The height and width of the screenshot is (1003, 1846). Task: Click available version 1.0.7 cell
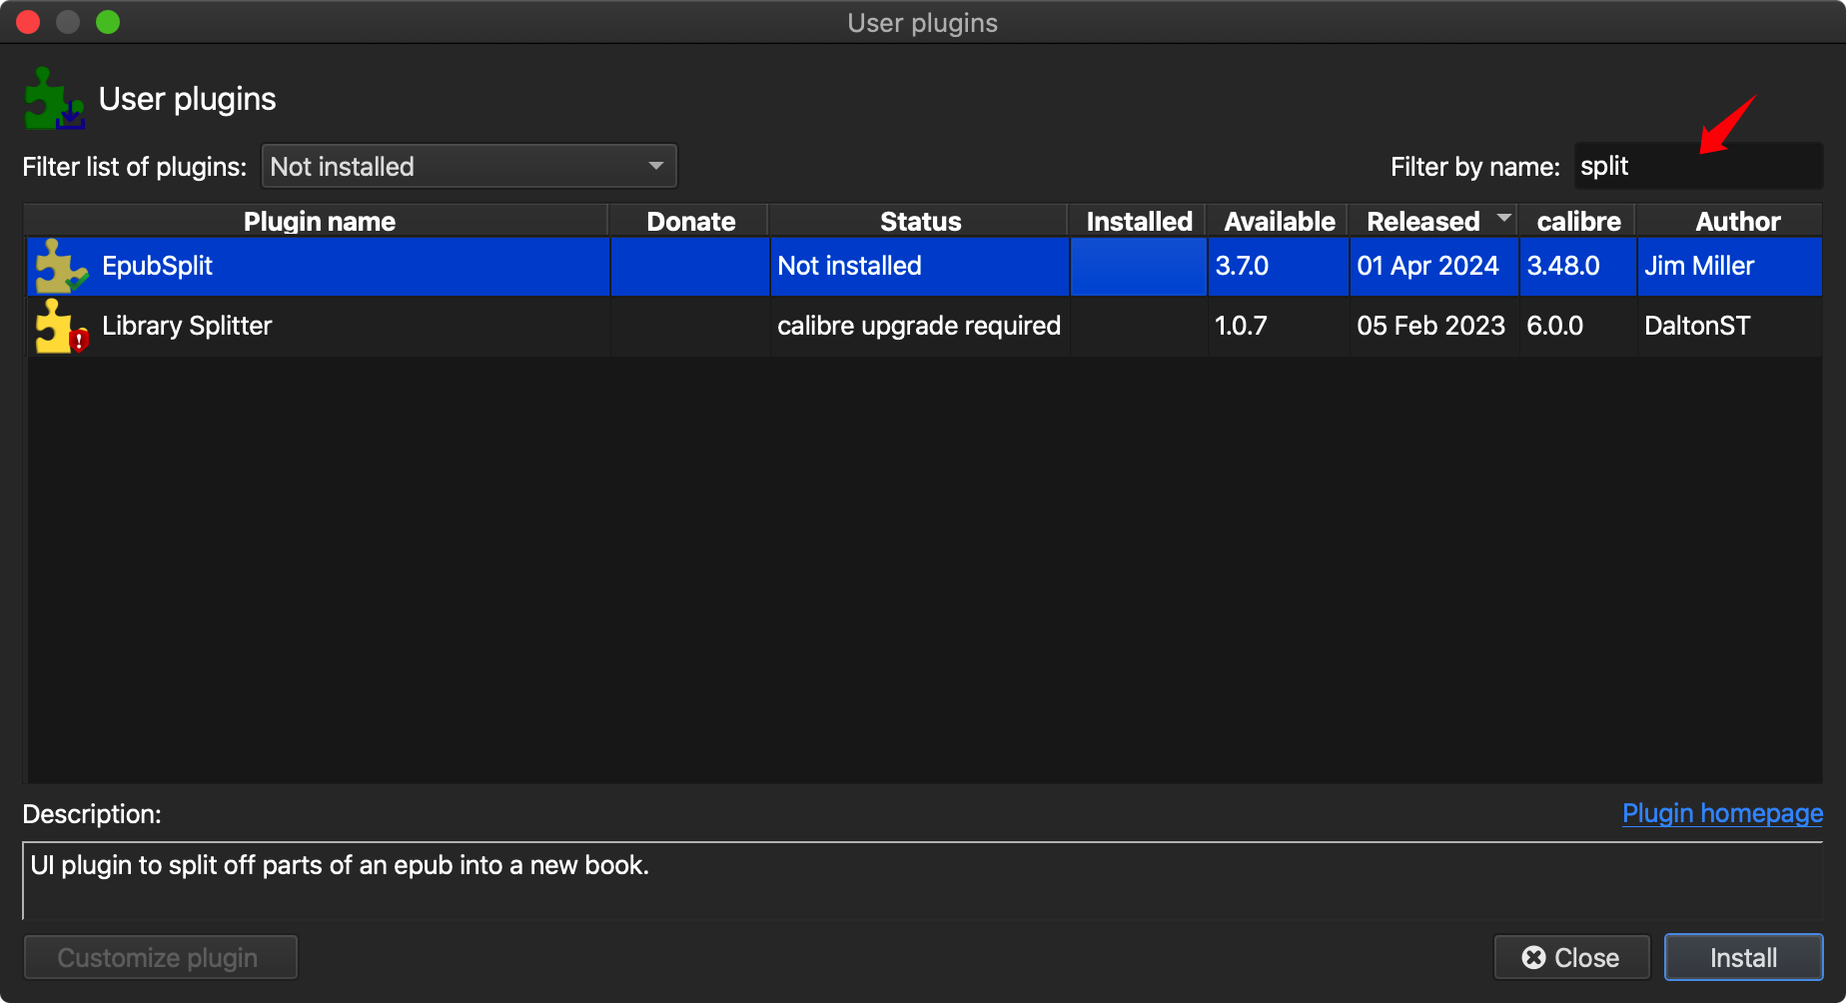(1278, 326)
